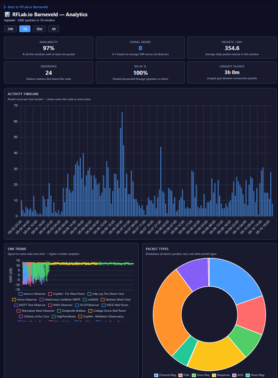The height and width of the screenshot is (378, 278).
Task: Click the Observers 24 card
Action: click(x=49, y=72)
